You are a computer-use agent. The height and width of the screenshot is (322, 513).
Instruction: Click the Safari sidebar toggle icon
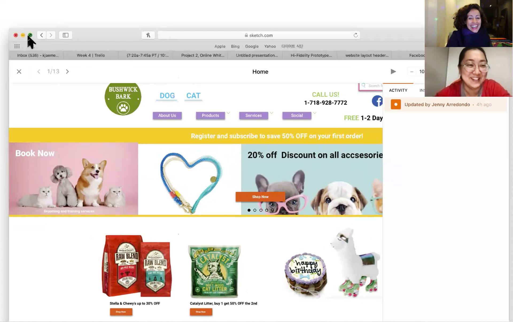coord(65,35)
